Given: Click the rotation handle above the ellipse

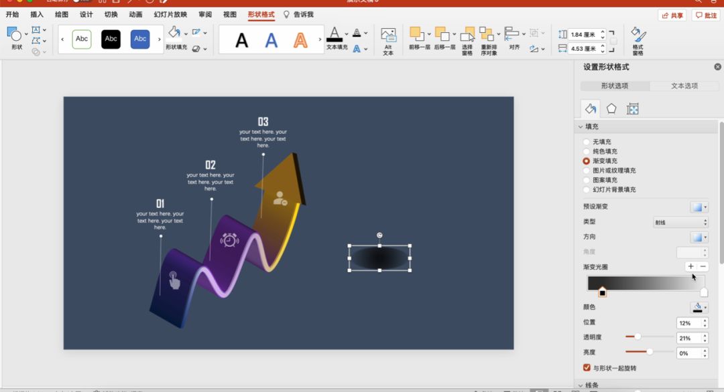Looking at the screenshot, I should click(379, 235).
